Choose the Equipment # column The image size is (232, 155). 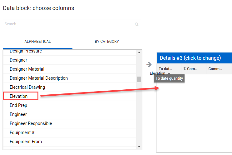pos(22,132)
